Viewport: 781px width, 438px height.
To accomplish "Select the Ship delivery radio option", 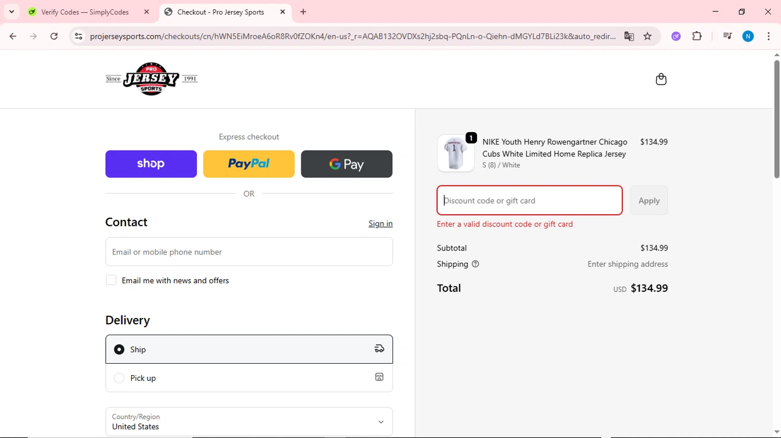I will click(119, 349).
